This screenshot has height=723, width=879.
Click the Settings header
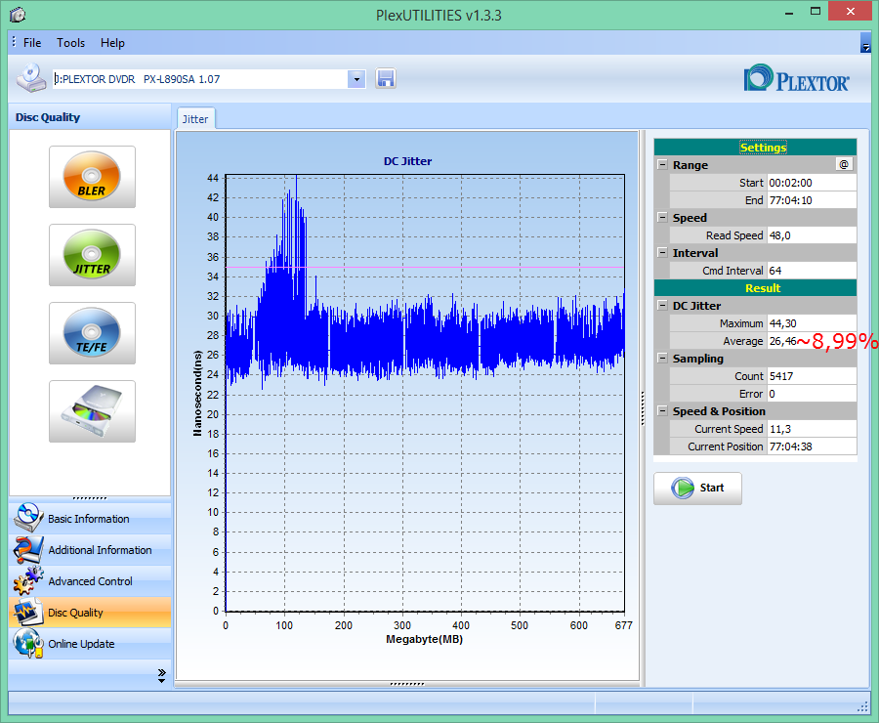coord(755,147)
